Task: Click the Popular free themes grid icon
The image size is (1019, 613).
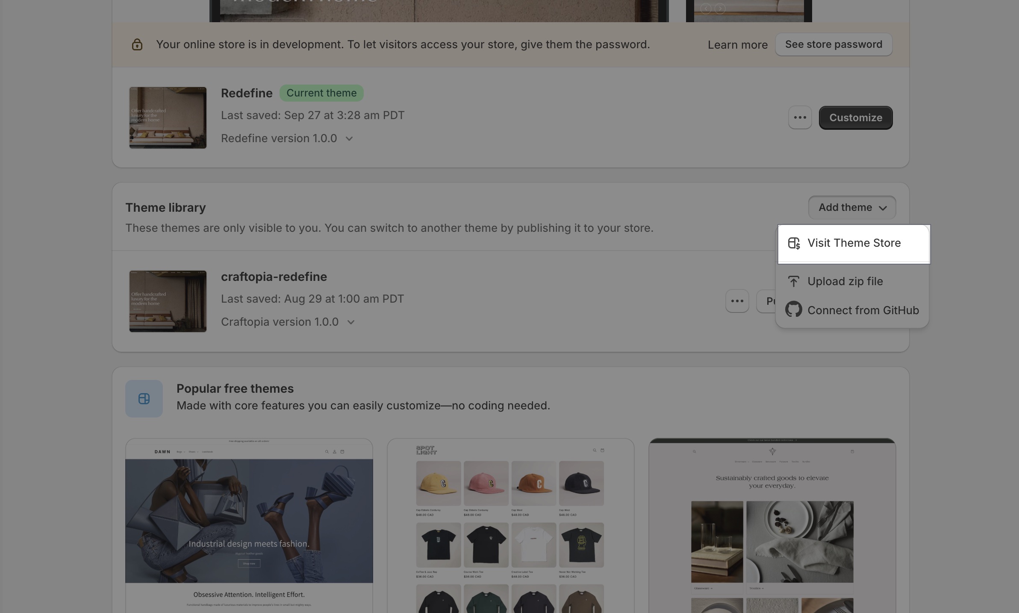Action: pyautogui.click(x=143, y=398)
